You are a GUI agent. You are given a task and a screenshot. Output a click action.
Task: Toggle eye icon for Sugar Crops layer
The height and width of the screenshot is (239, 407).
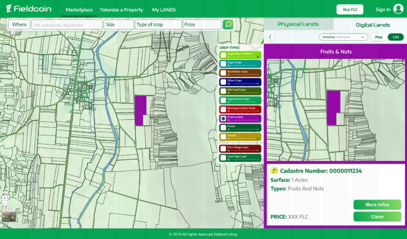pos(229,66)
